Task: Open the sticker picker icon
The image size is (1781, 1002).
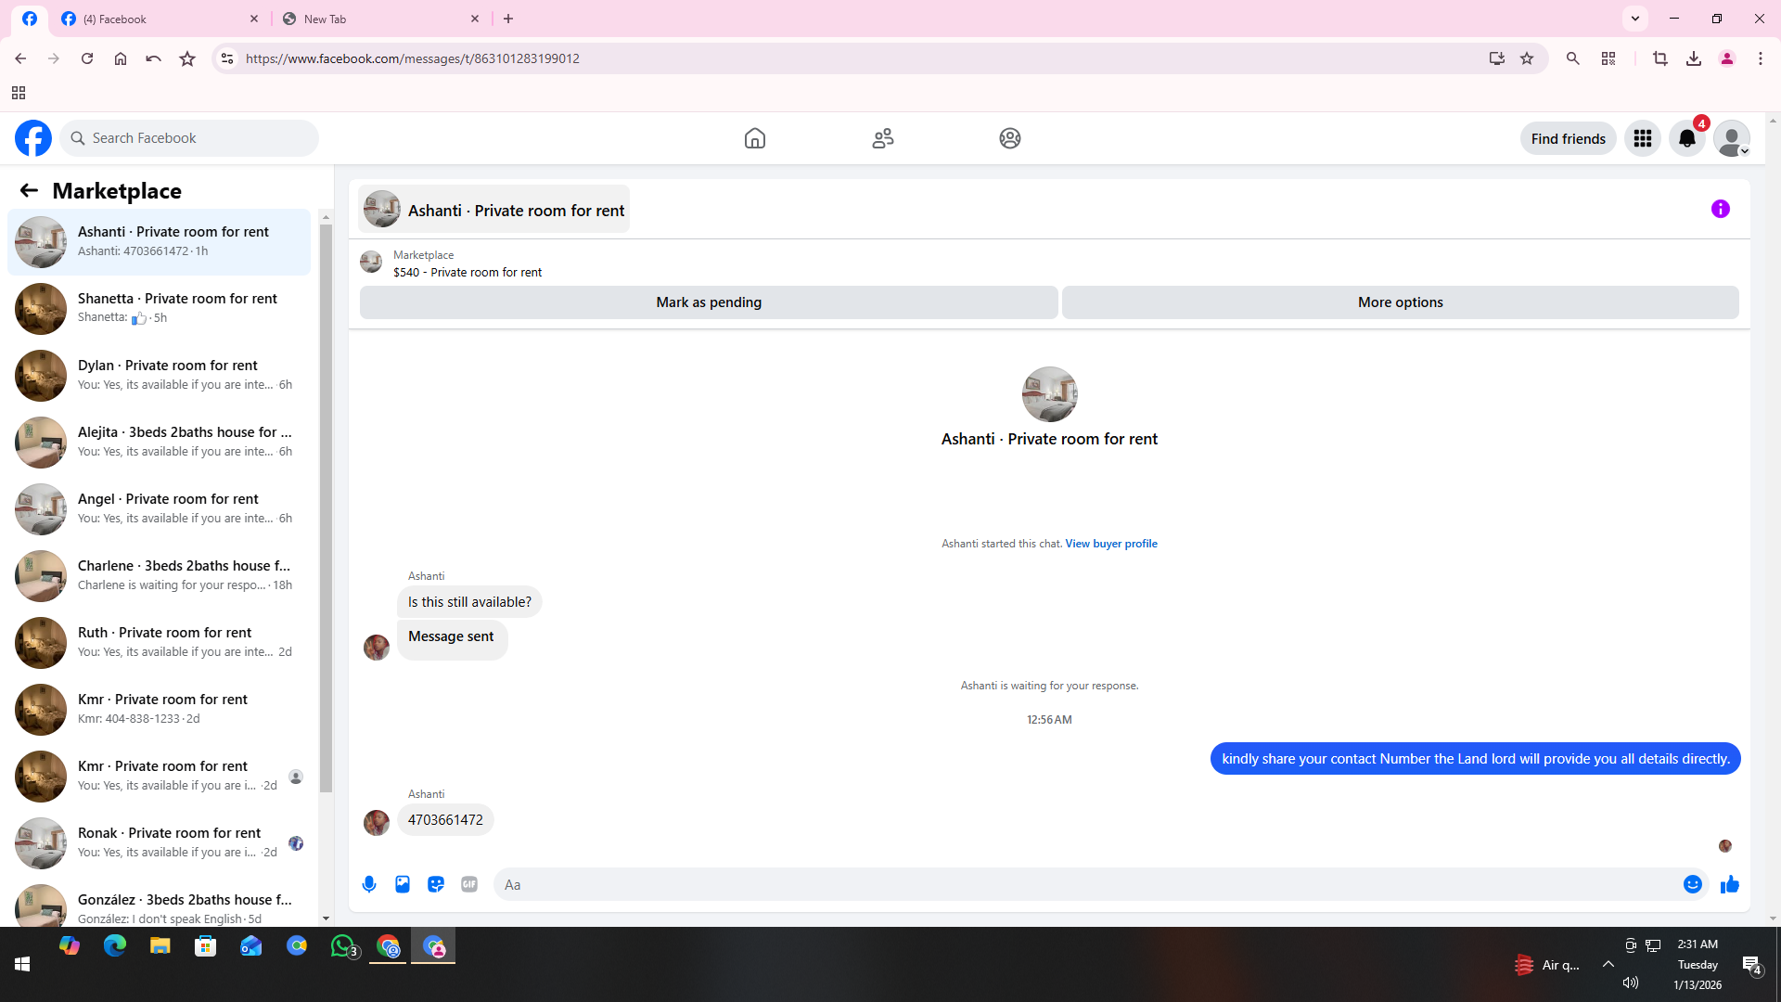Action: point(436,884)
